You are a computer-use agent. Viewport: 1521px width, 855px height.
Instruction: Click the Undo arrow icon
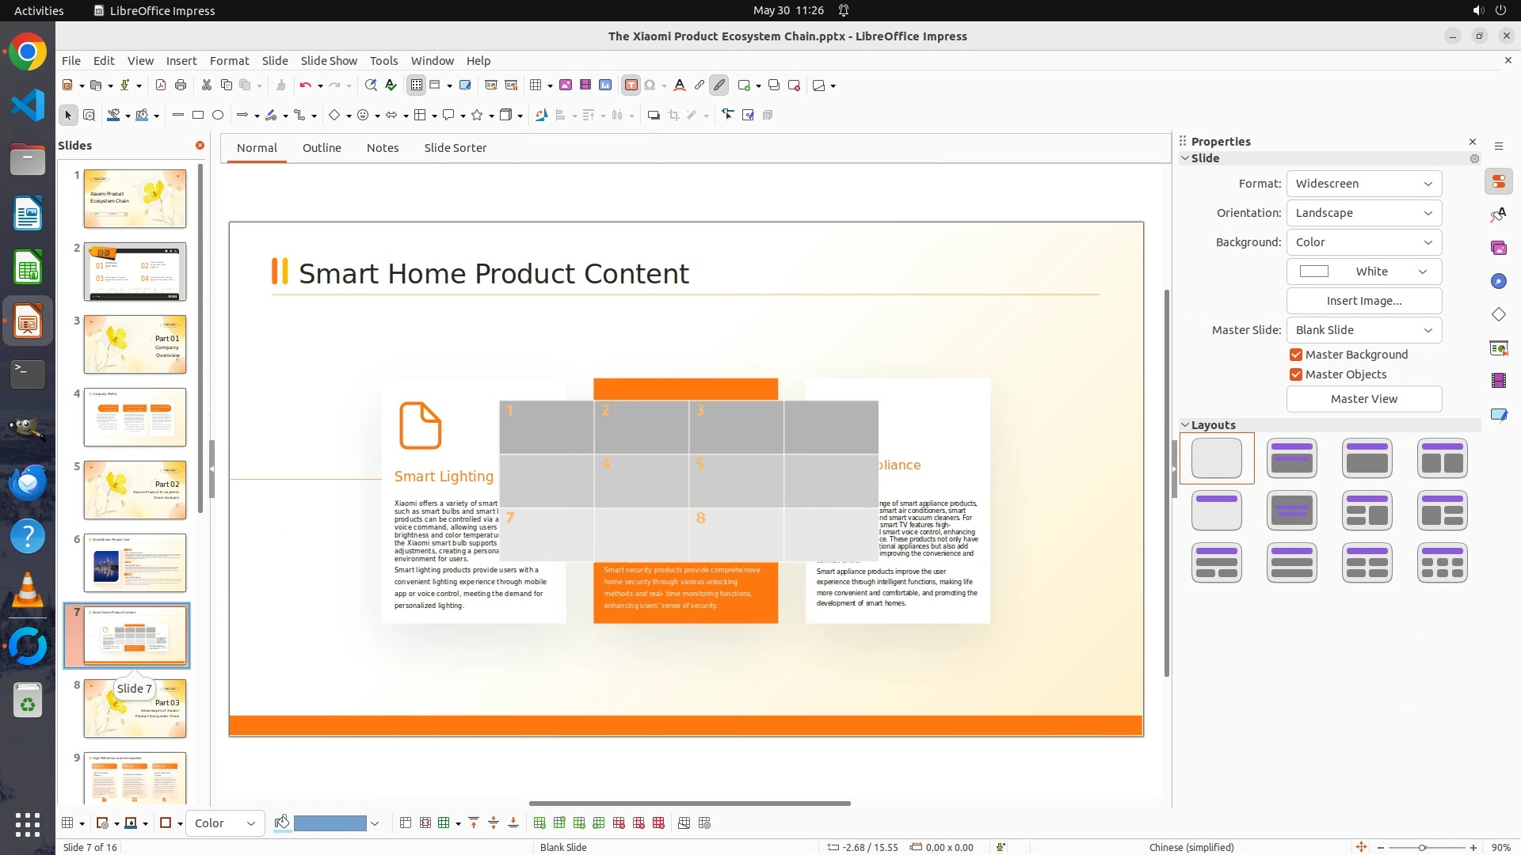pos(305,85)
